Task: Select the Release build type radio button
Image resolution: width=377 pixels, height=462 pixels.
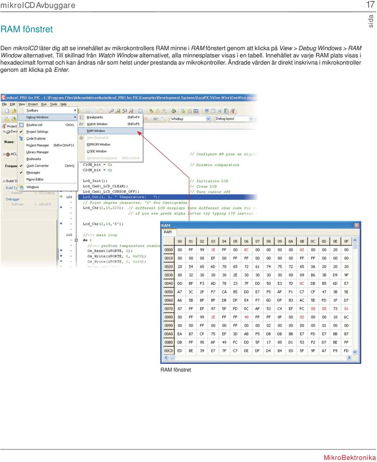Action: tap(8, 193)
